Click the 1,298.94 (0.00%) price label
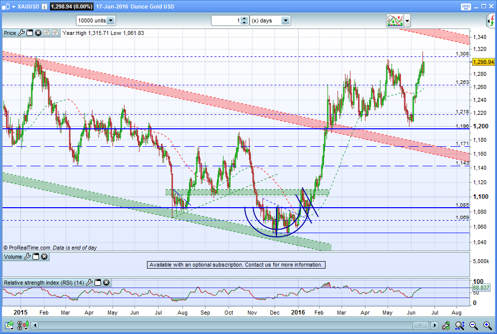497x334 pixels. click(71, 6)
